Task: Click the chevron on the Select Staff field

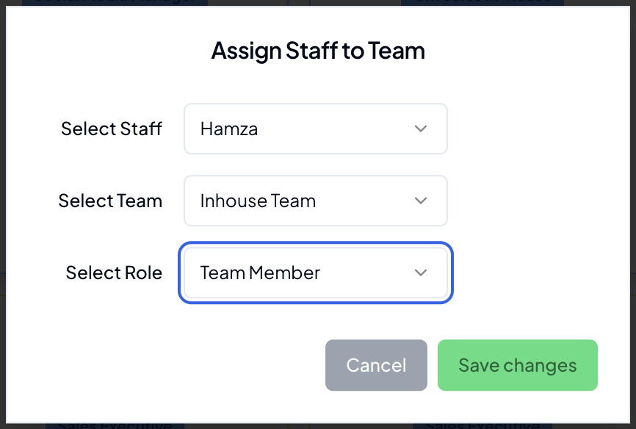Action: click(421, 129)
